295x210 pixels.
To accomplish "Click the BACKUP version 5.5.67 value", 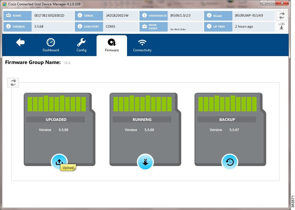I will tap(234, 130).
